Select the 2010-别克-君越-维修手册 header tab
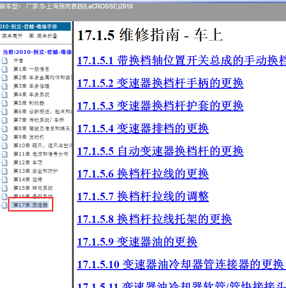 tap(35, 26)
